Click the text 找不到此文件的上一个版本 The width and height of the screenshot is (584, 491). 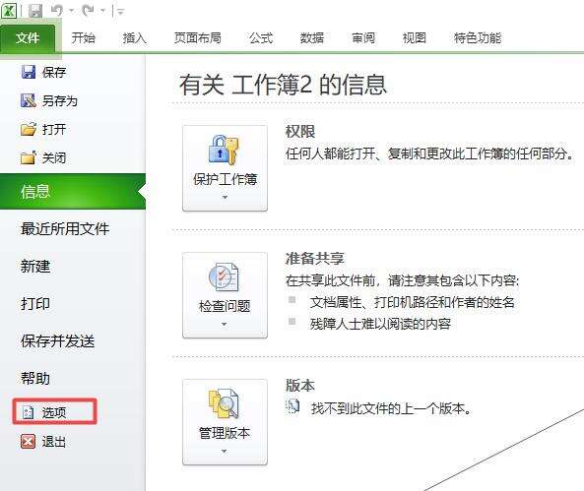(x=391, y=408)
